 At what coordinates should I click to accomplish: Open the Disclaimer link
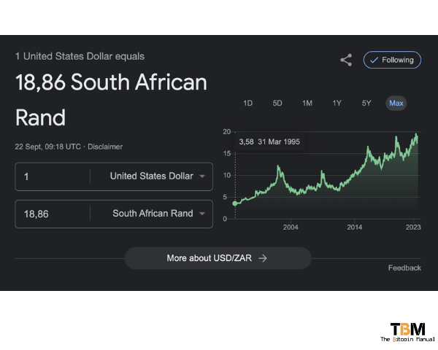(105, 147)
